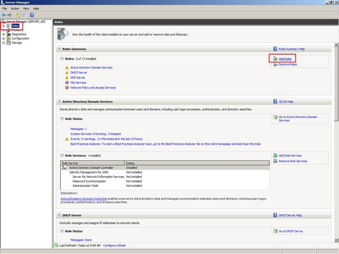Screen dimensions: 339x254
Task: Click the Configuration tree node icon
Action: (x=8, y=39)
